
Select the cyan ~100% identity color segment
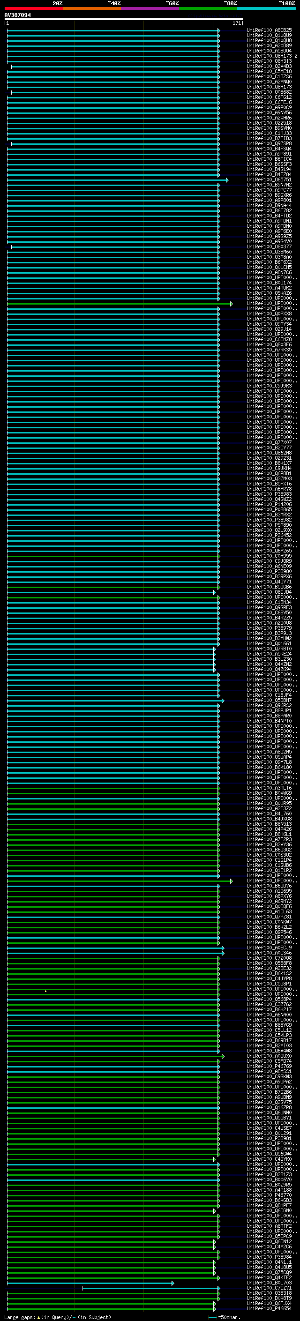point(266,8)
